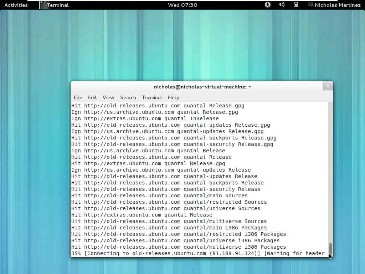Click the terminal vertical scrollbar handle
The width and height of the screenshot is (365, 274).
[330, 249]
